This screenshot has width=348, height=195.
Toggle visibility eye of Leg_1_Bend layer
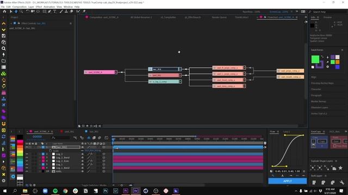click(x=27, y=168)
